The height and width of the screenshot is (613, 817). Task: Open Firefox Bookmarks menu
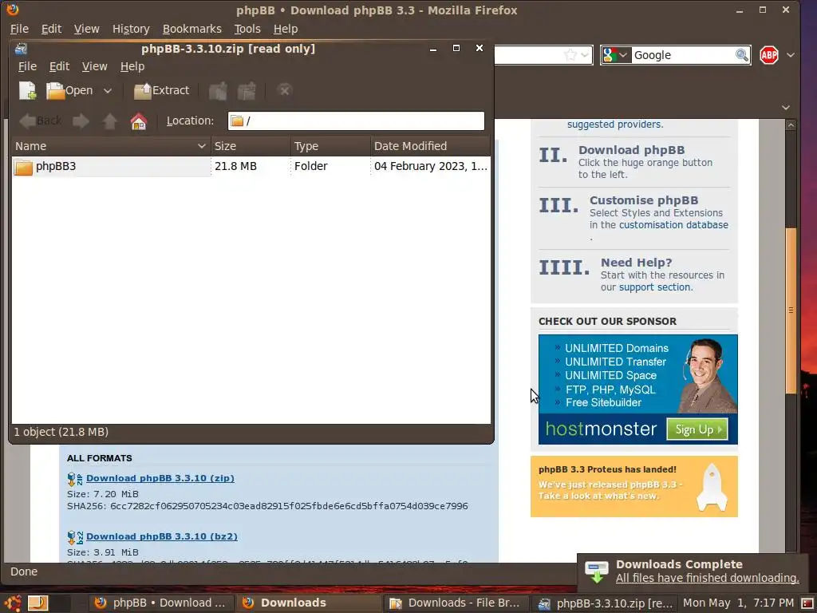pyautogui.click(x=191, y=29)
